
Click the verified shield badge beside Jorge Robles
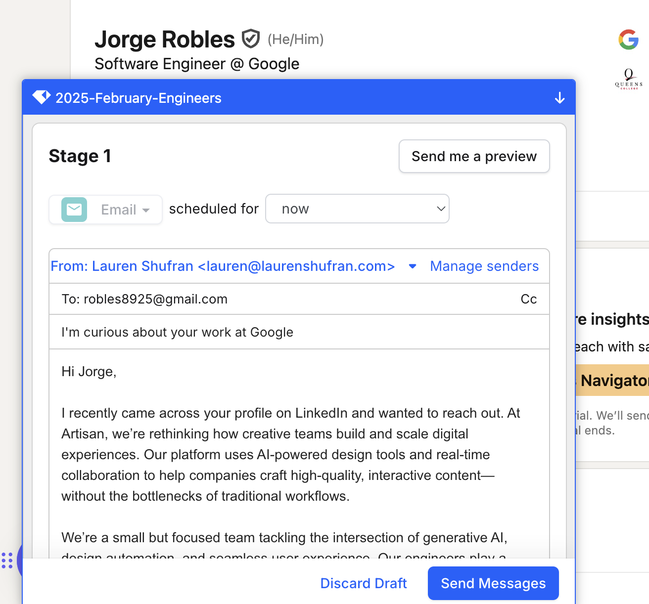point(251,39)
